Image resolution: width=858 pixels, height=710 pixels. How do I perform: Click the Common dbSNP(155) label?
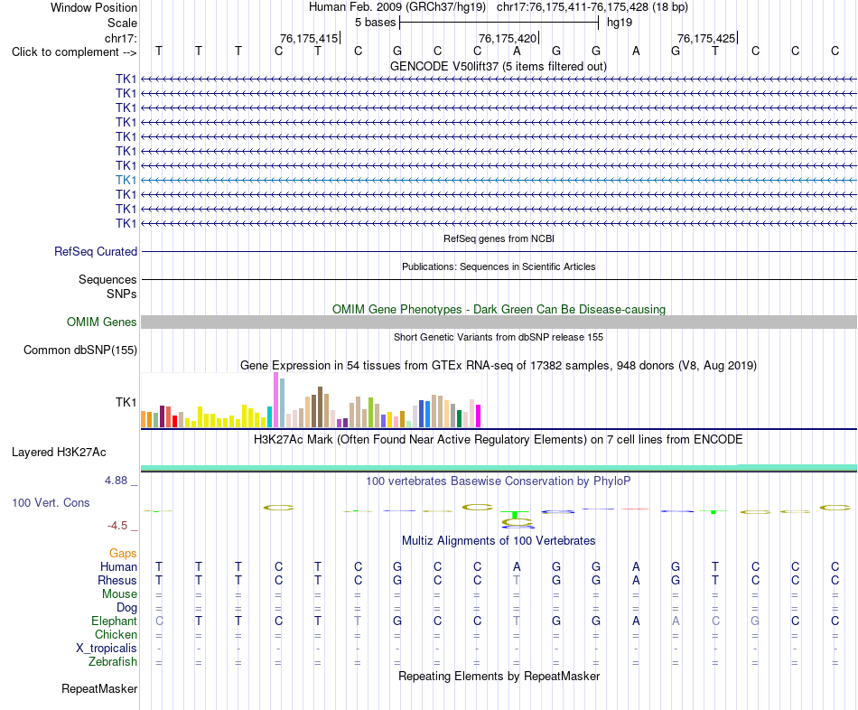[x=80, y=350]
